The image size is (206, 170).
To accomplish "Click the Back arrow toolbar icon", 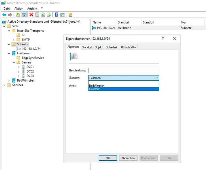I will pyautogui.click(x=4, y=15).
